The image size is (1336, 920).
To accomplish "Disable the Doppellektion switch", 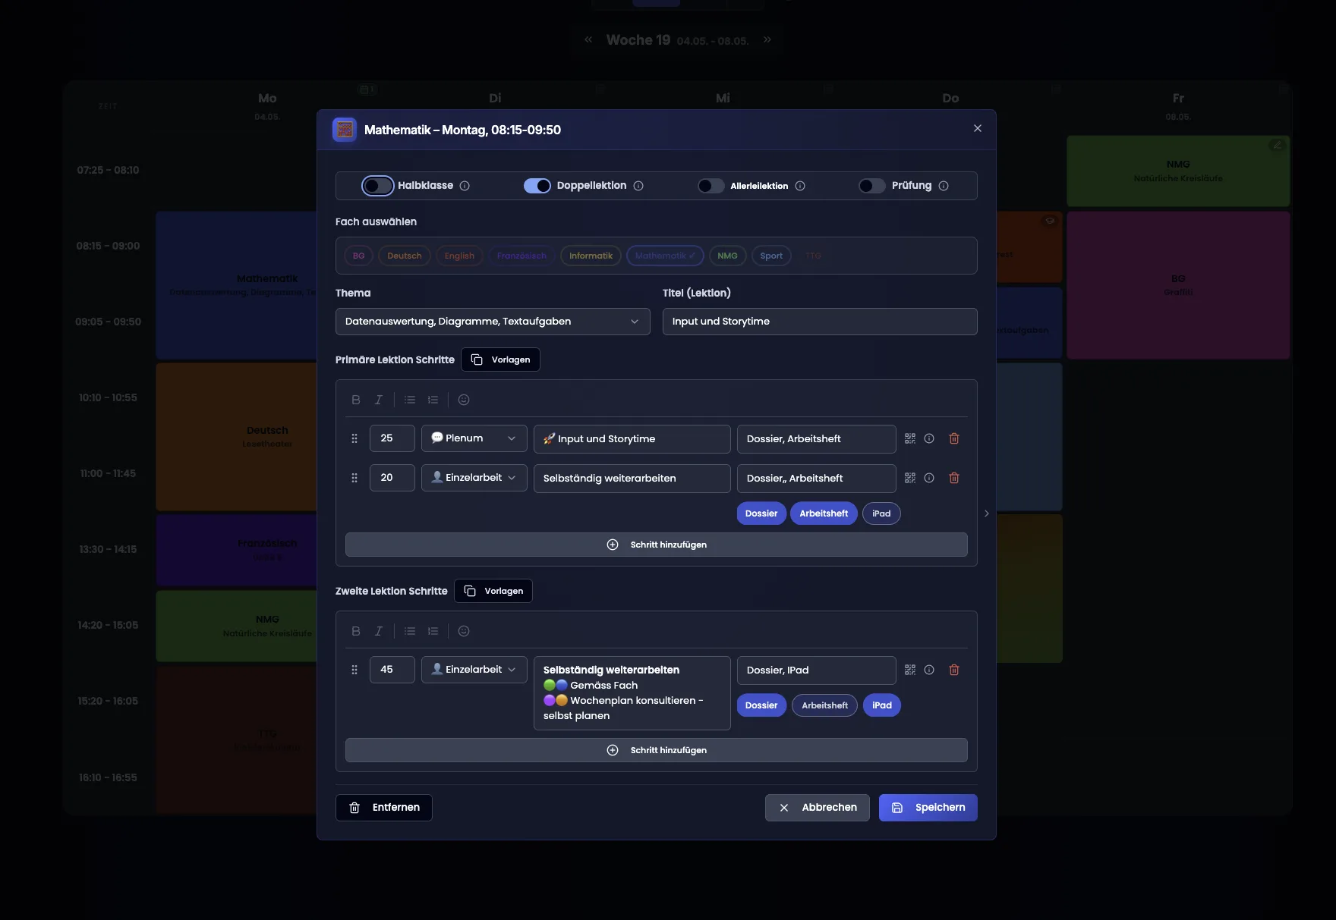I will [537, 186].
